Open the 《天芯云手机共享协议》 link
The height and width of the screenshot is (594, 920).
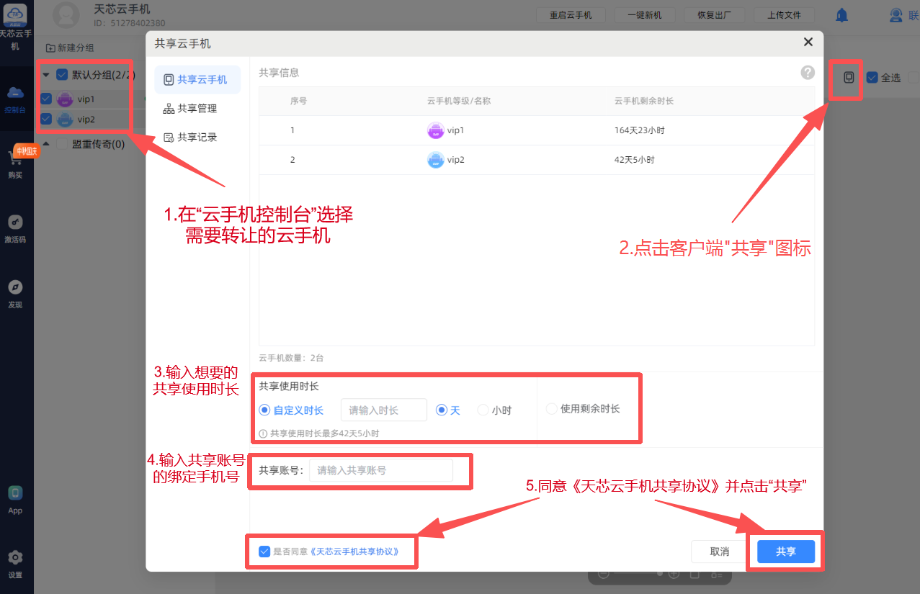[x=354, y=552]
